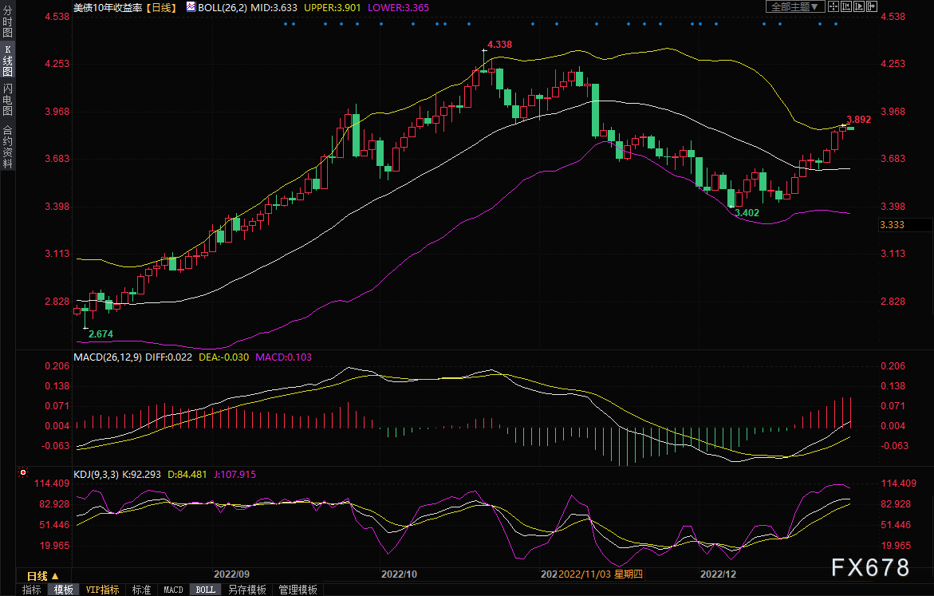Toggle the 模板 tab at bottom

click(x=63, y=590)
